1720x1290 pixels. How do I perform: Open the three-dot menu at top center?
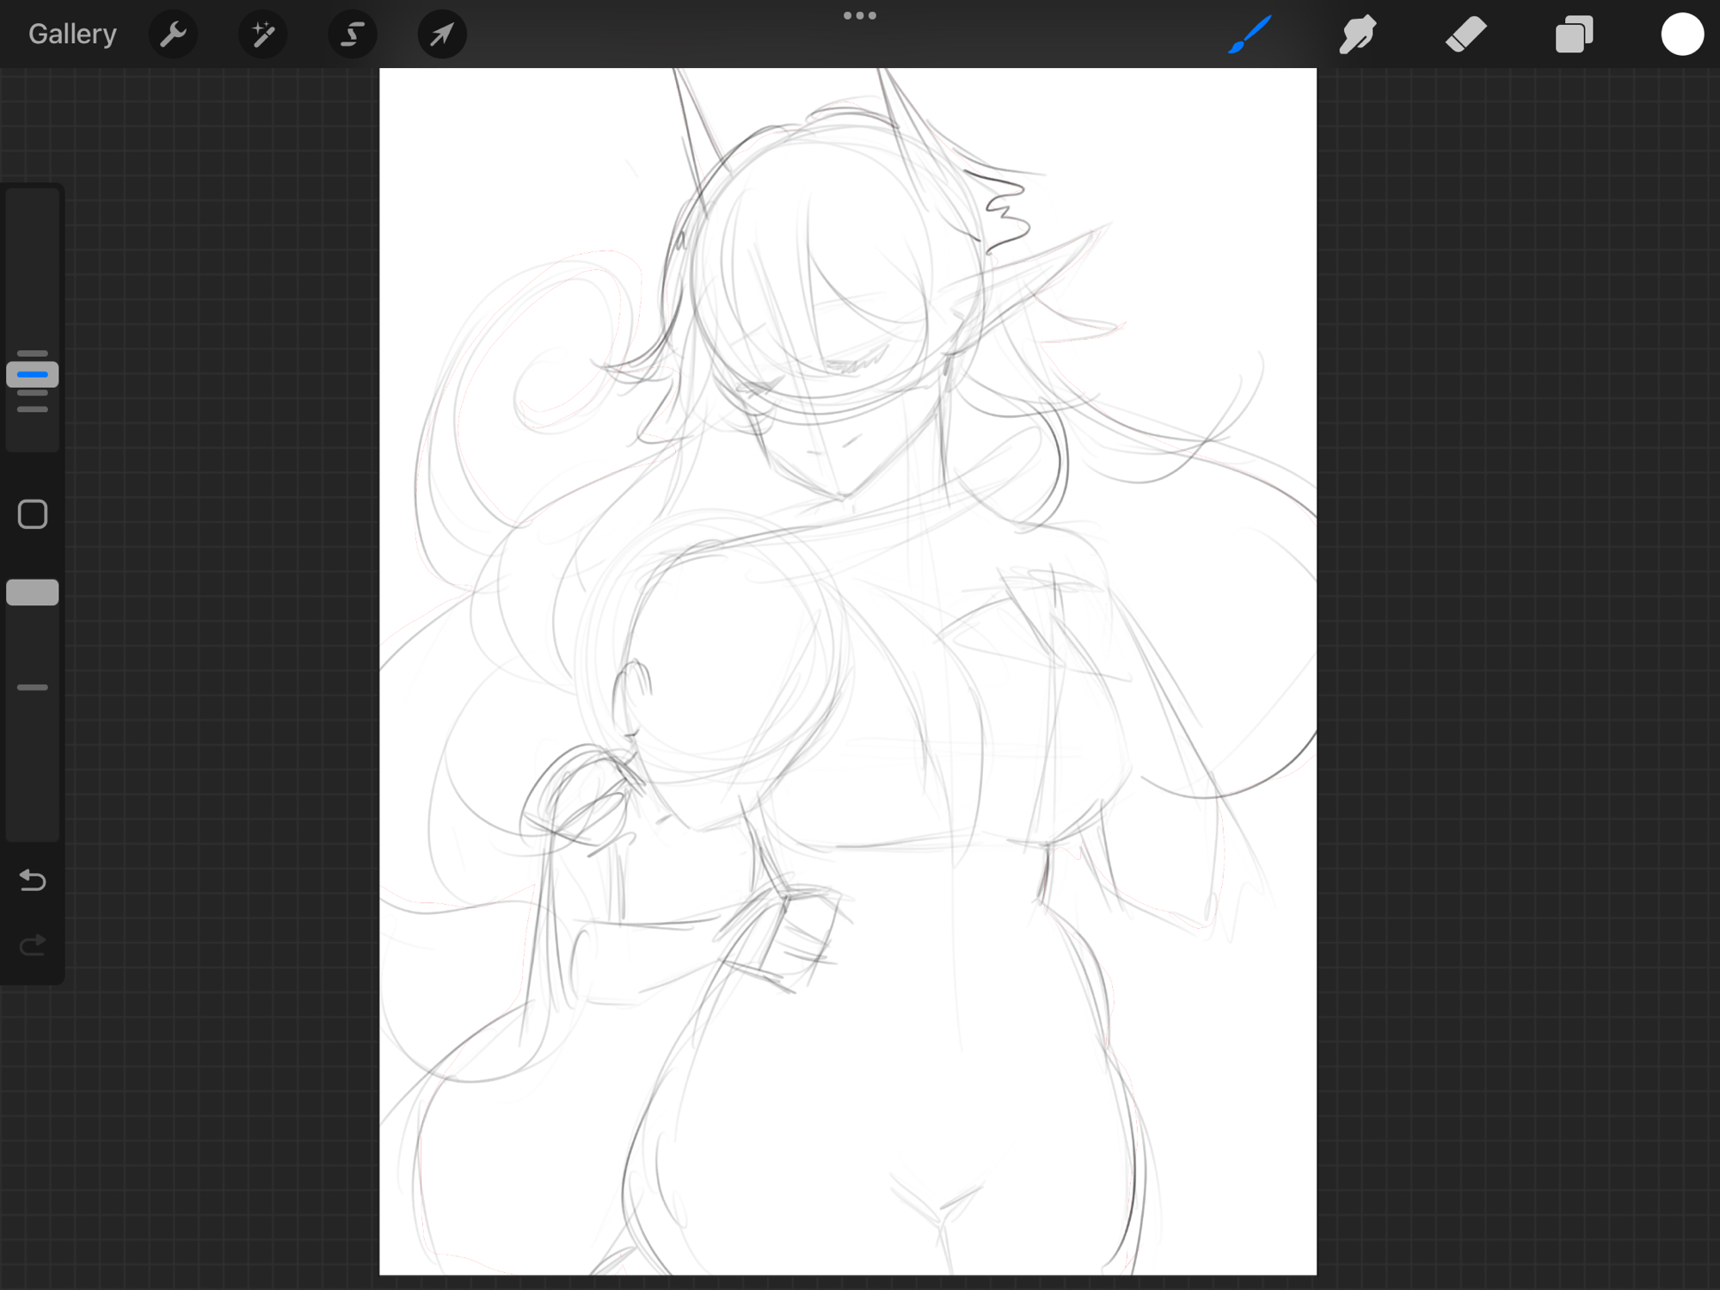click(859, 15)
